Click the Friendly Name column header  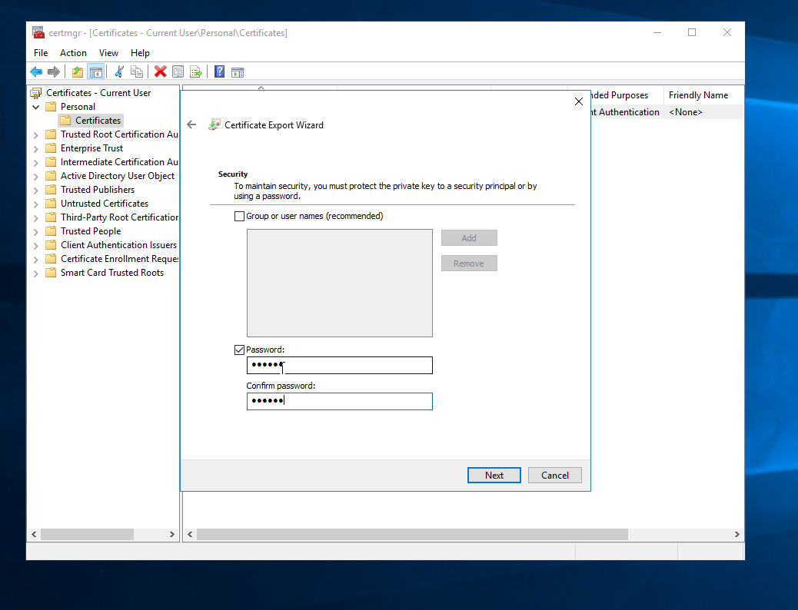[703, 95]
